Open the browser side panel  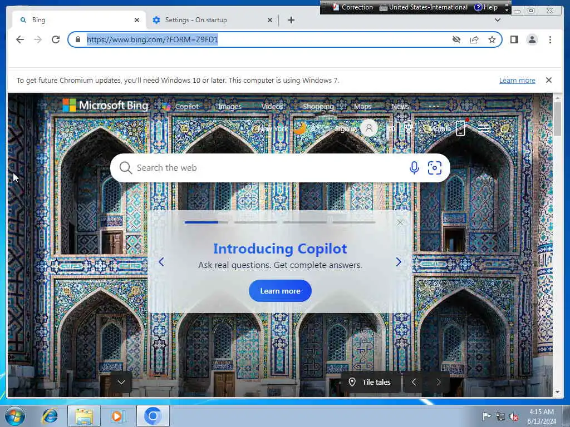[514, 39]
